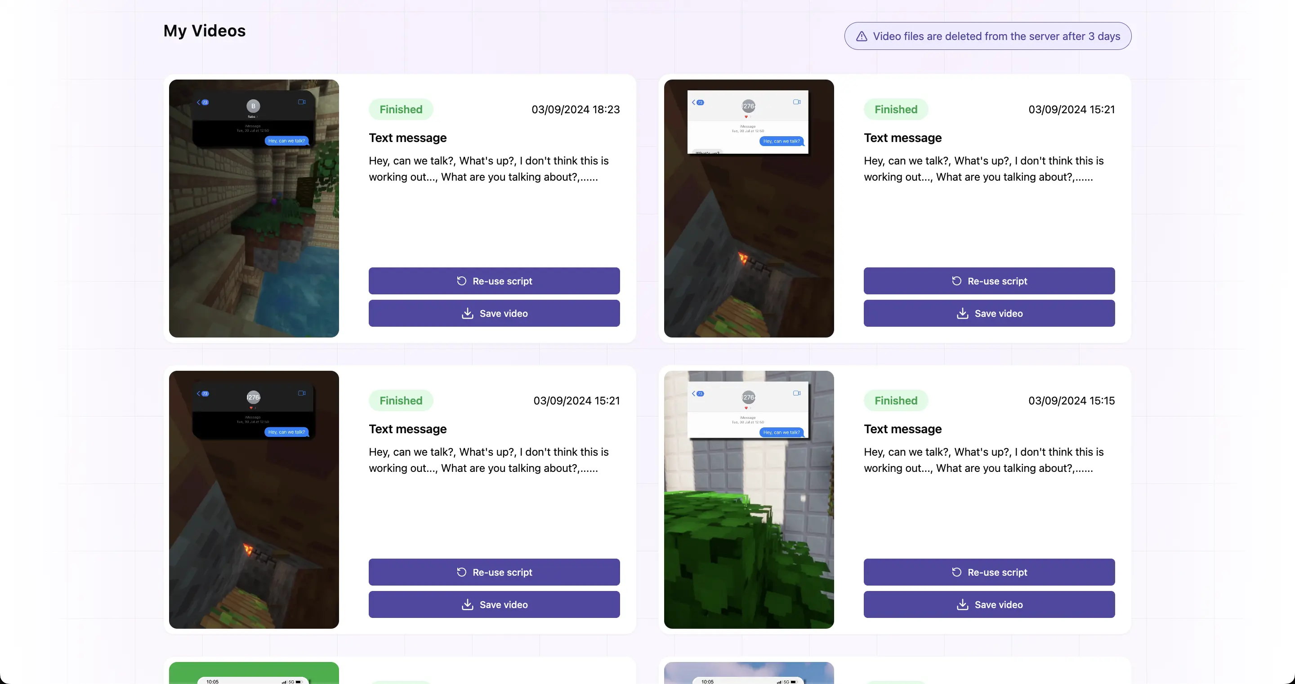This screenshot has width=1295, height=684.
Task: Click the script description on the 18:23 card
Action: 489,169
